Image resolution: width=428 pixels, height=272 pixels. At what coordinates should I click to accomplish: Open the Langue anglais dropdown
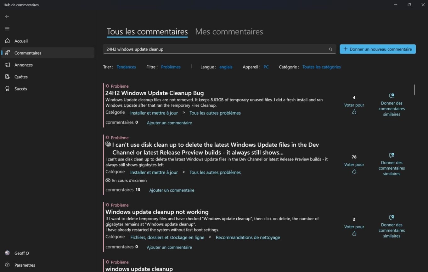point(226,67)
